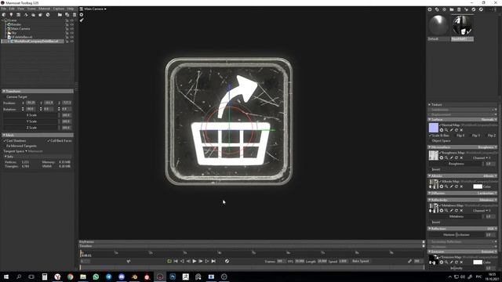502x282 pixels.
Task: Click the Position X input field
Action: click(x=31, y=103)
